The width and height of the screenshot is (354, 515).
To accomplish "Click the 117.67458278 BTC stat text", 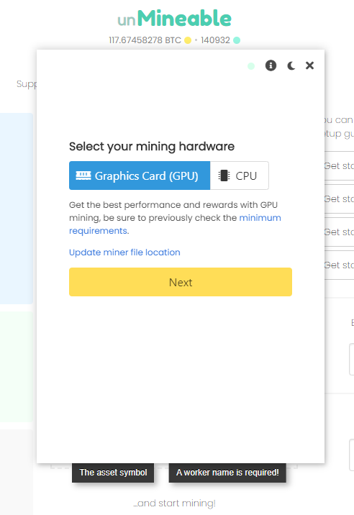I will tap(145, 40).
